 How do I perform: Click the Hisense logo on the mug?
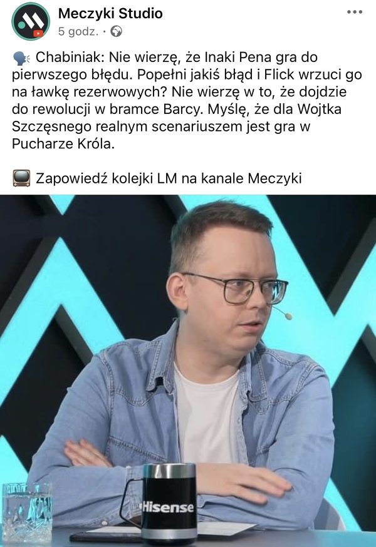(x=167, y=506)
